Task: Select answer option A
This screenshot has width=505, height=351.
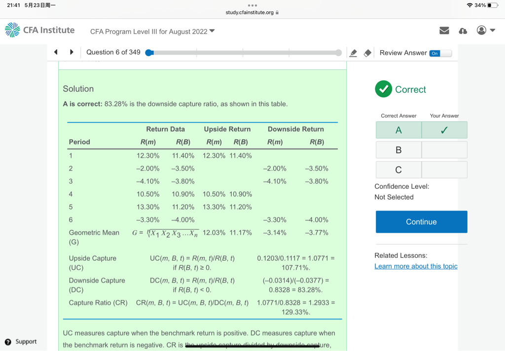Action: click(x=398, y=130)
